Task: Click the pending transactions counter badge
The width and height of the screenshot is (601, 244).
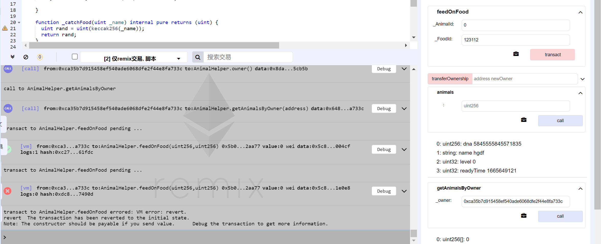Action: click(40, 57)
